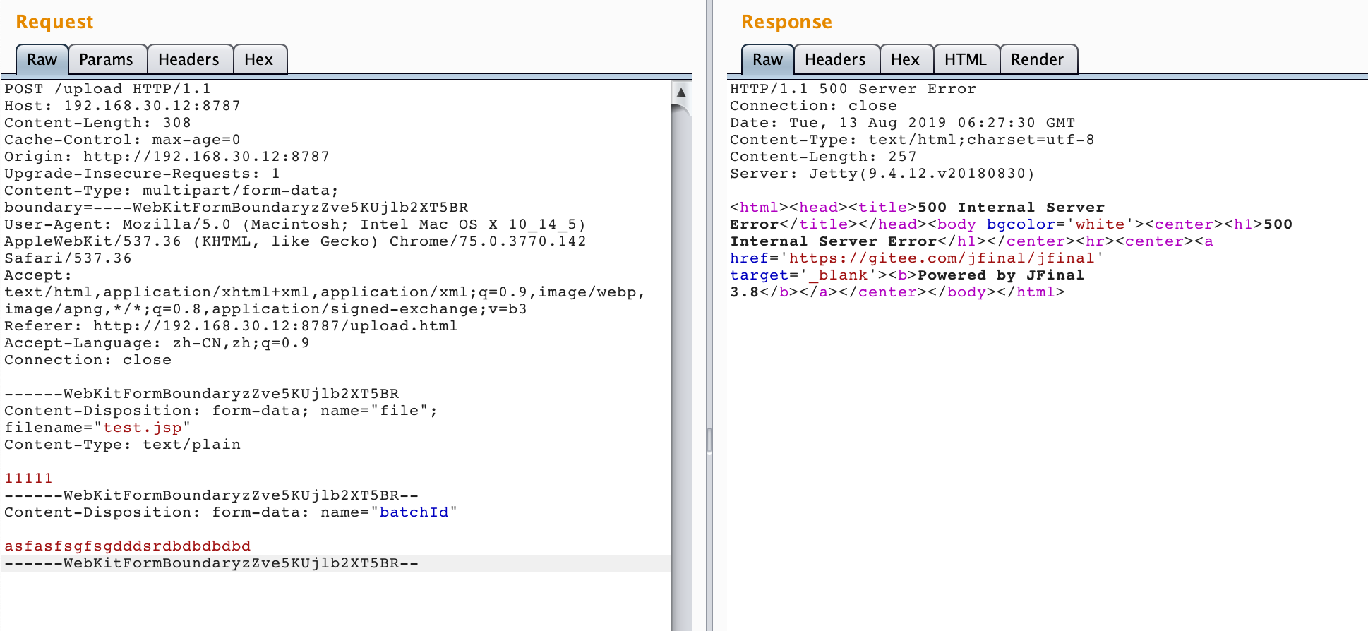1368x631 pixels.
Task: Click the request pane vertical scrollbar track
Action: [x=681, y=367]
